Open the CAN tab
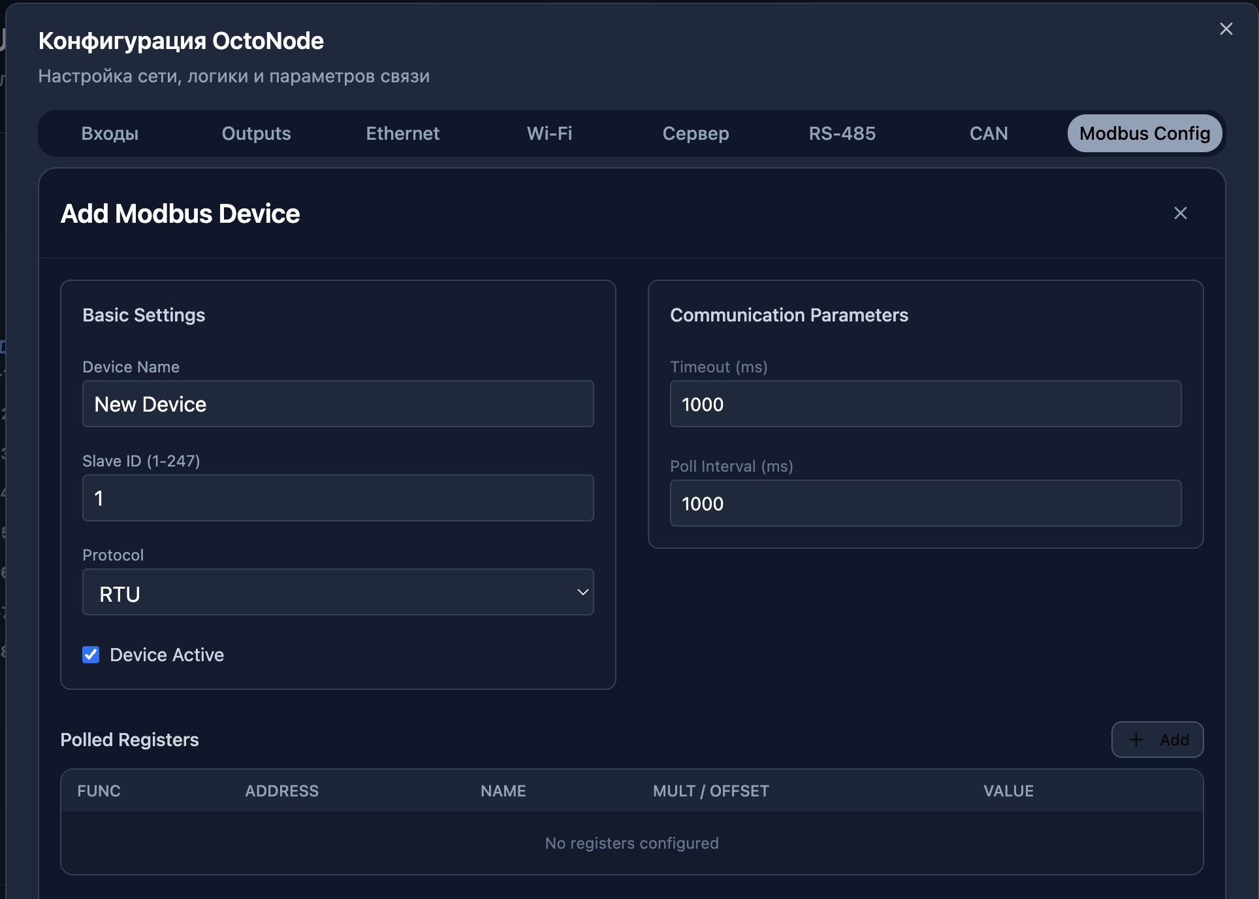Image resolution: width=1259 pixels, height=899 pixels. point(988,133)
